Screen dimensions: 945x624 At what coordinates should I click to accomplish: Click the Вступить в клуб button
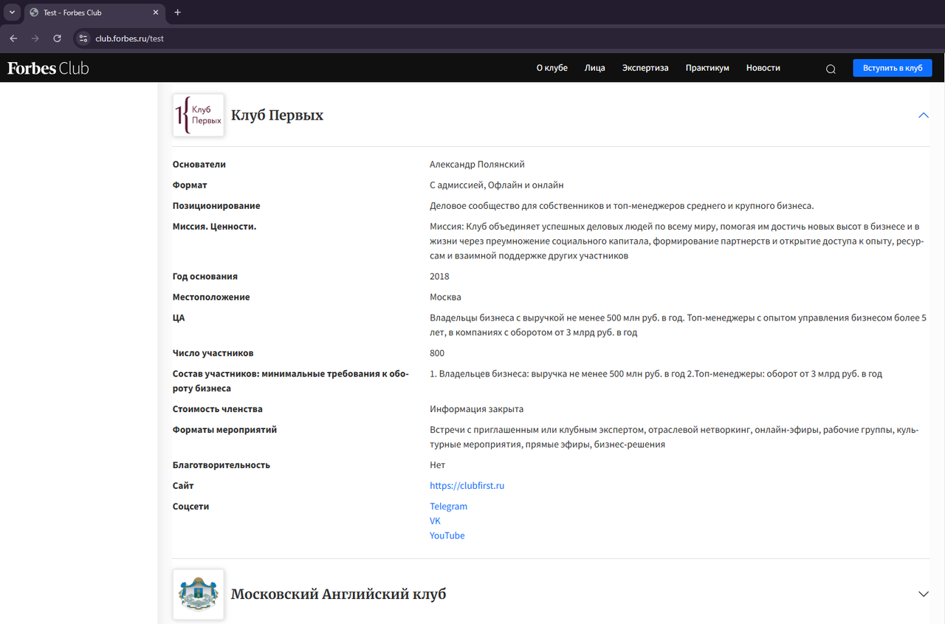[x=893, y=68]
